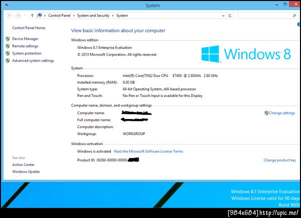Click shield icon next to Change settings
Image resolution: width=301 pixels, height=218 pixels.
tap(266, 113)
